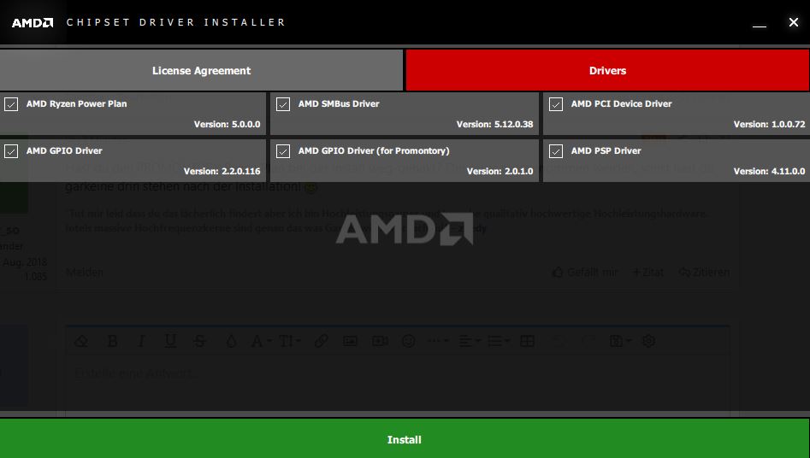Click the green Install button
The width and height of the screenshot is (810, 458).
[405, 439]
